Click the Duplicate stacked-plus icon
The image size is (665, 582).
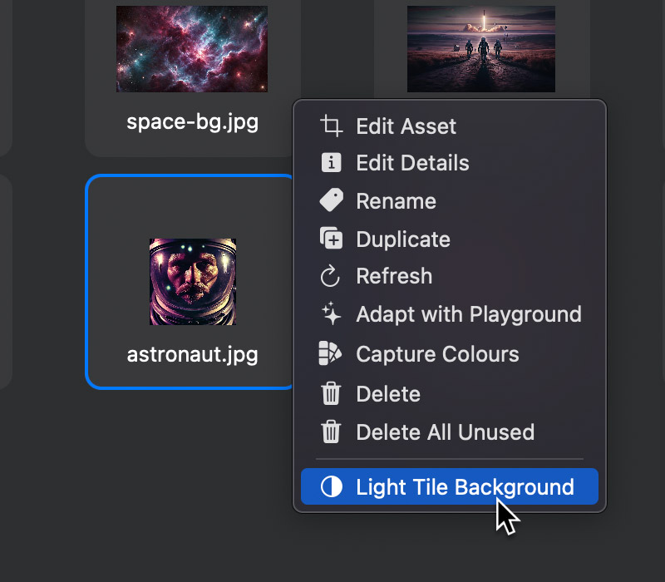pos(331,239)
